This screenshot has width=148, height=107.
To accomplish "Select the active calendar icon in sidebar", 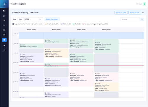I will click(4, 40).
